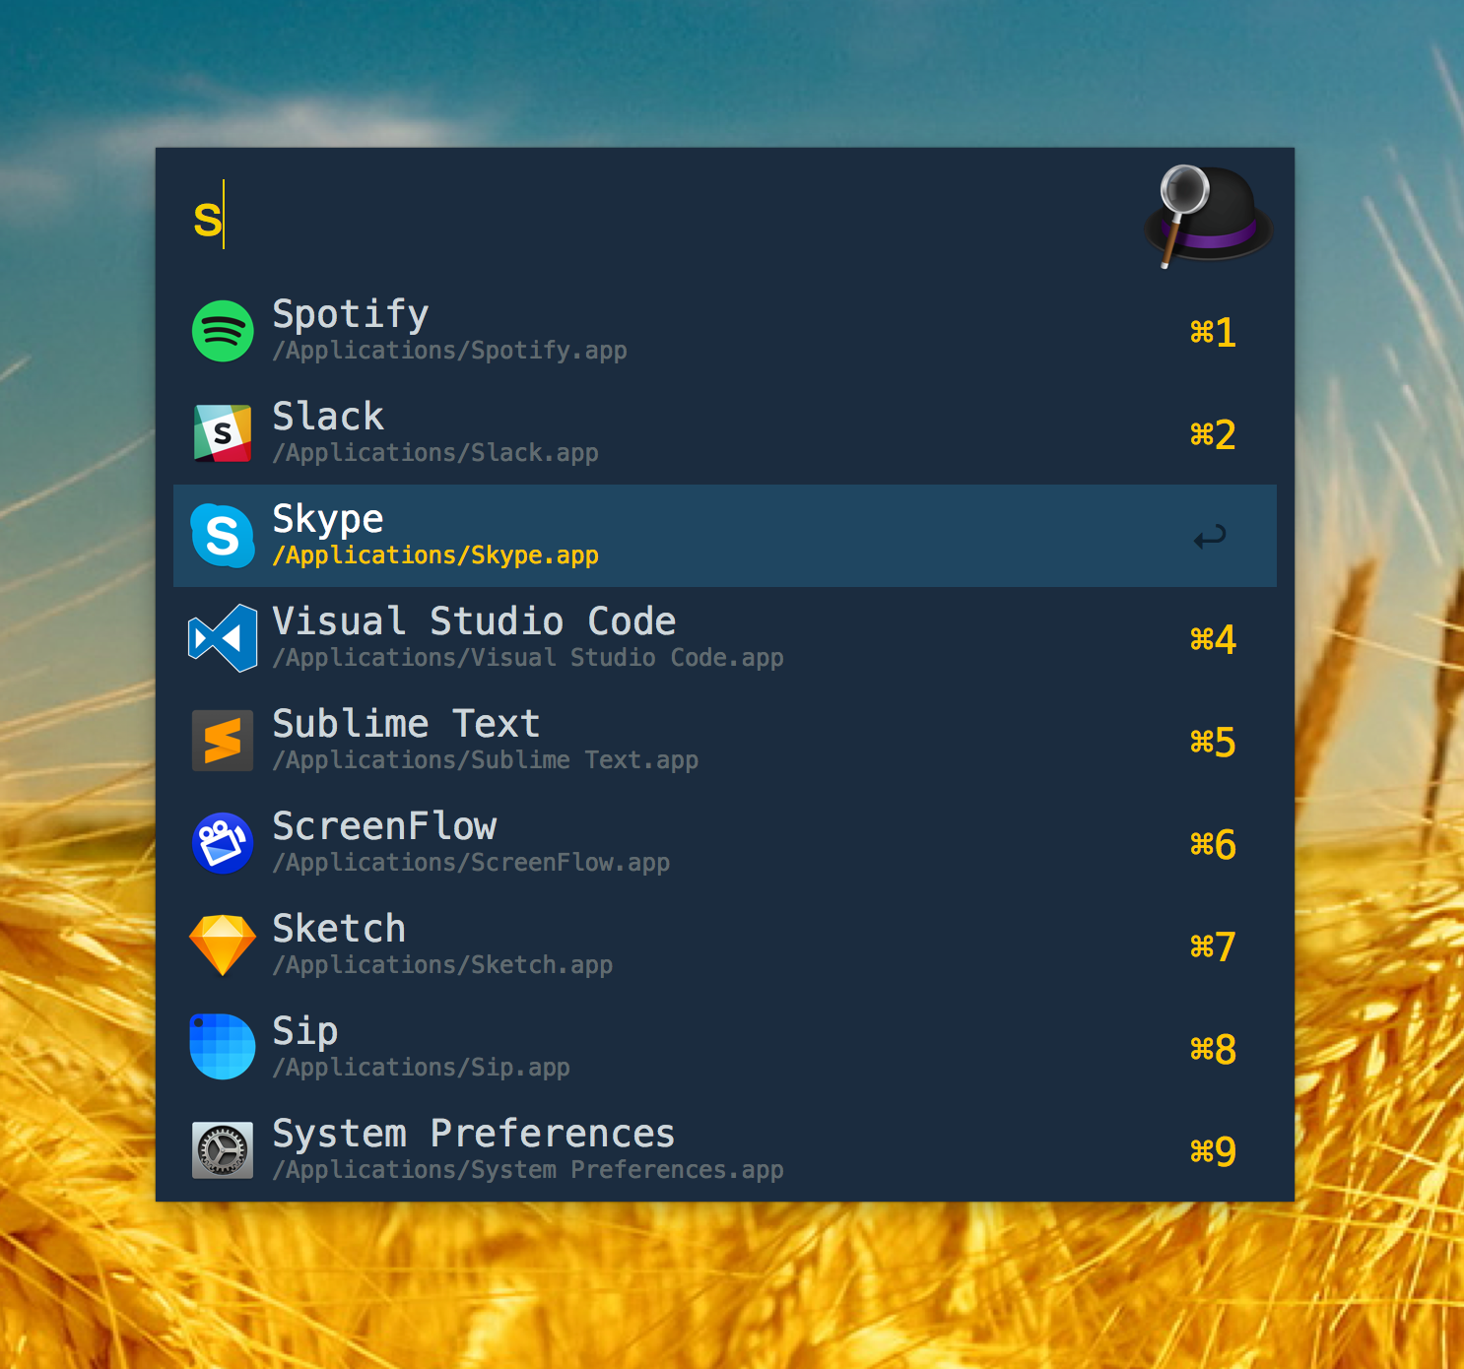Click the /Applications/ScreenFlow.app path
1464x1369 pixels.
(x=471, y=863)
